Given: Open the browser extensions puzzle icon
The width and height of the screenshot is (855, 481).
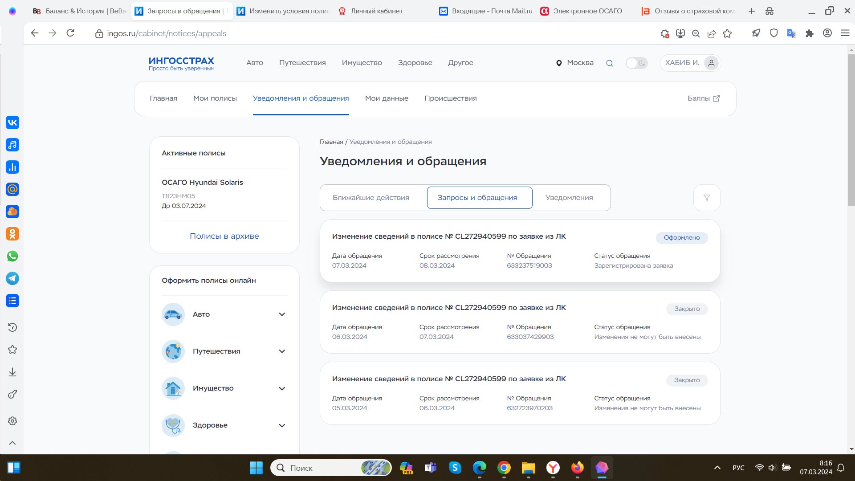Looking at the screenshot, I should click(810, 33).
